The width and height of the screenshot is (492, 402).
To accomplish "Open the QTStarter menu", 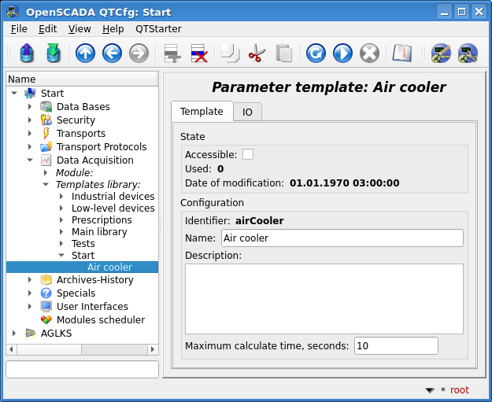I will [158, 28].
